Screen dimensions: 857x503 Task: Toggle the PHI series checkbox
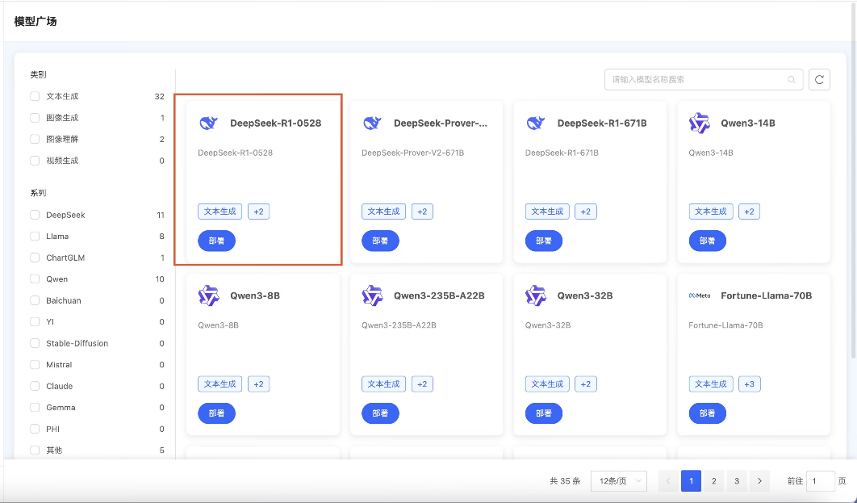click(x=35, y=429)
